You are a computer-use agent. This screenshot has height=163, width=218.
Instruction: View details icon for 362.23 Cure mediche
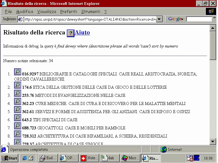(x=18, y=101)
